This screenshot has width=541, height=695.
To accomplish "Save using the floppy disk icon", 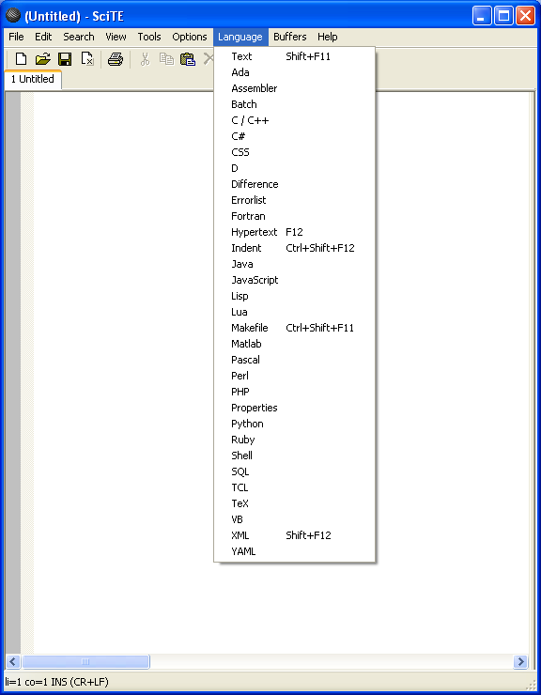I will (65, 59).
